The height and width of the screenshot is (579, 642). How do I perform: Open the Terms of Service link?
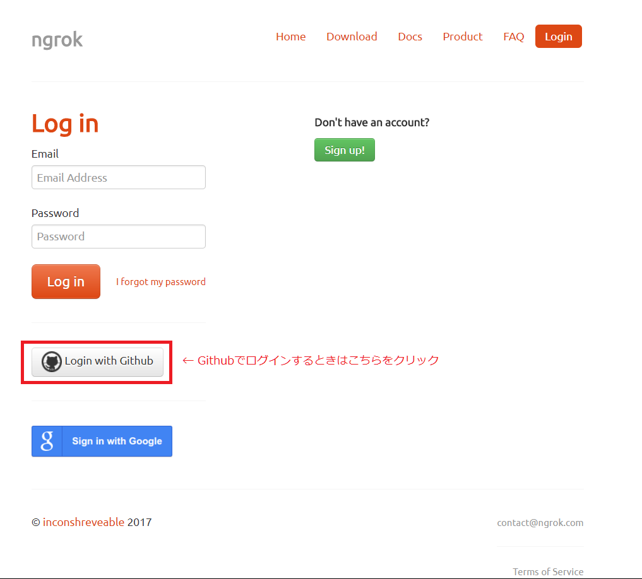(548, 571)
